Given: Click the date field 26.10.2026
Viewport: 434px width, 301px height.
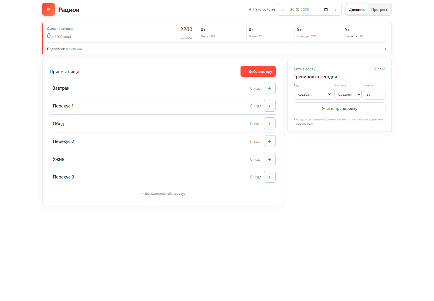Looking at the screenshot, I should coord(309,9).
